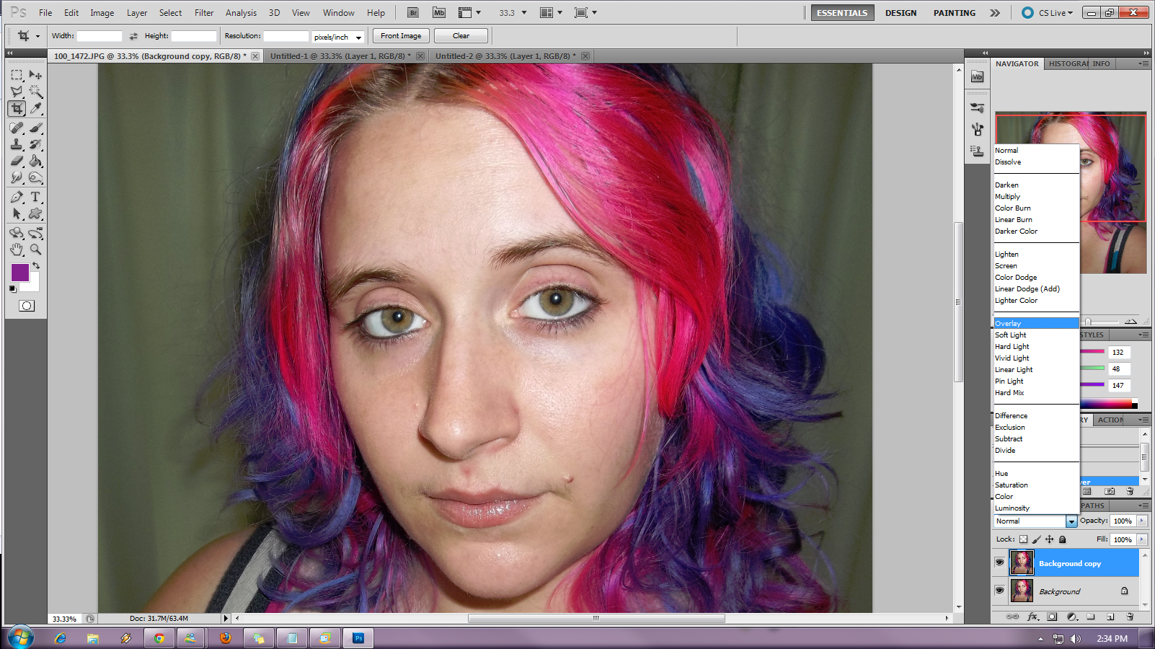The width and height of the screenshot is (1155, 649).
Task: Activate the Paint Bucket tool
Action: pos(35,161)
